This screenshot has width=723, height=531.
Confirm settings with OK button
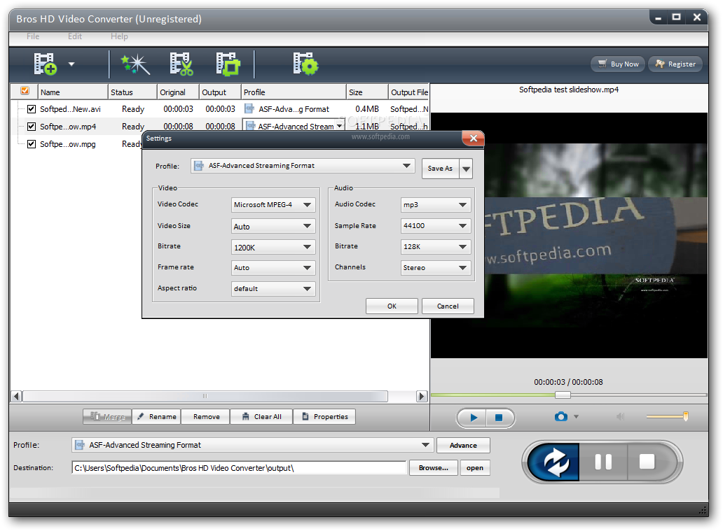[392, 306]
